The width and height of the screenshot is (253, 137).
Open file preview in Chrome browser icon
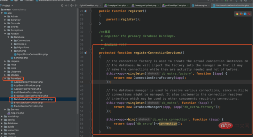(x=237, y=14)
